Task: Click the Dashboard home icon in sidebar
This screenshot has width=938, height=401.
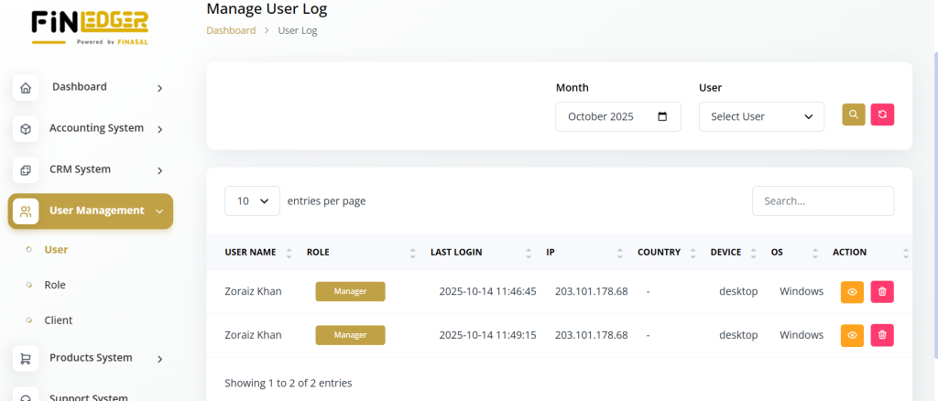Action: pyautogui.click(x=26, y=88)
